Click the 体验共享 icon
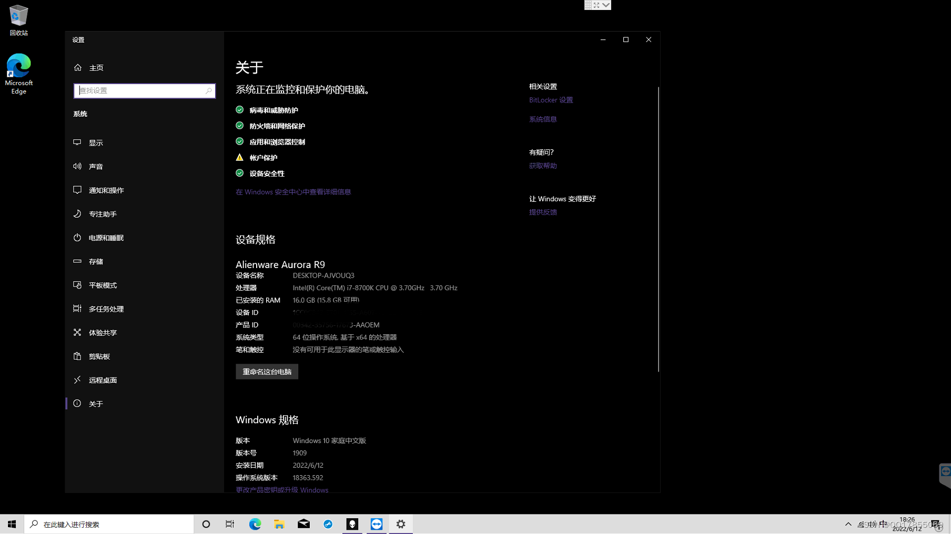The width and height of the screenshot is (951, 534). pos(77,332)
